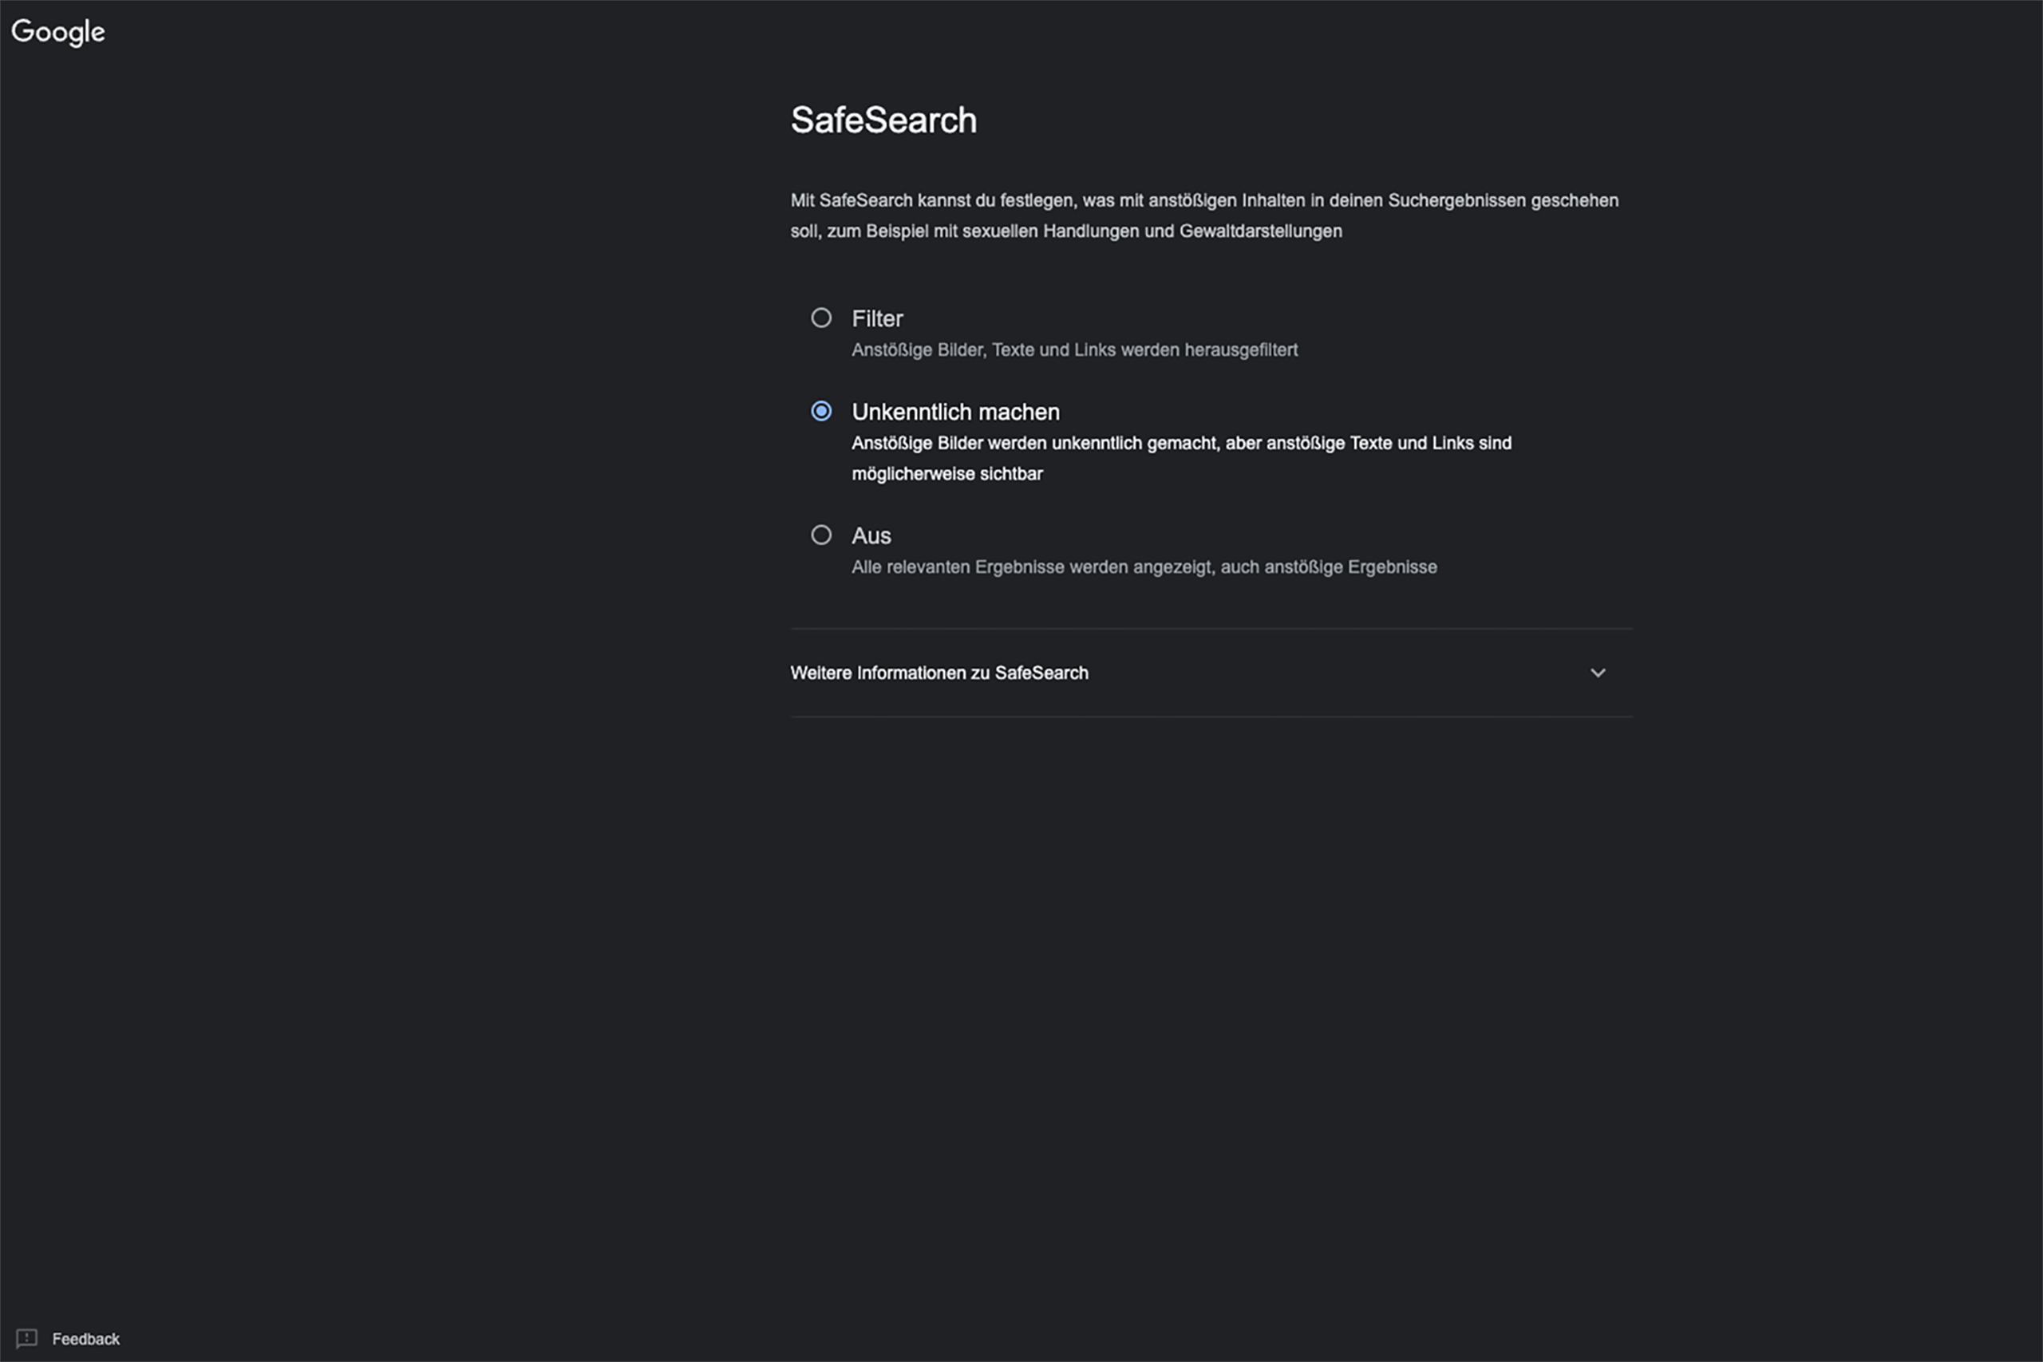This screenshot has height=1362, width=2043.
Task: Click the "Aus" option label text
Action: (871, 535)
